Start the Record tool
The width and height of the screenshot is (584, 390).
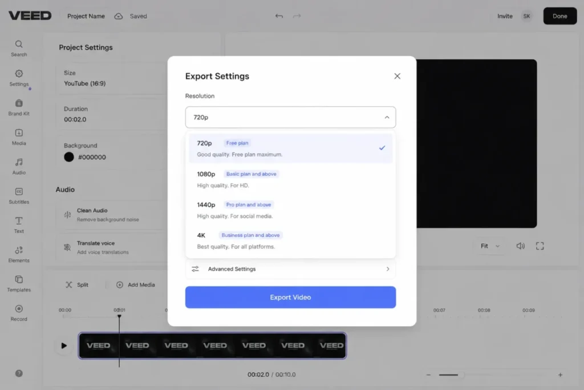(x=19, y=313)
